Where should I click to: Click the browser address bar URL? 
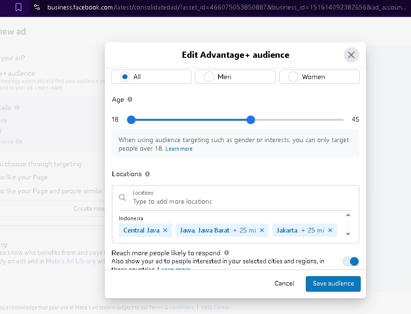pyautogui.click(x=227, y=7)
